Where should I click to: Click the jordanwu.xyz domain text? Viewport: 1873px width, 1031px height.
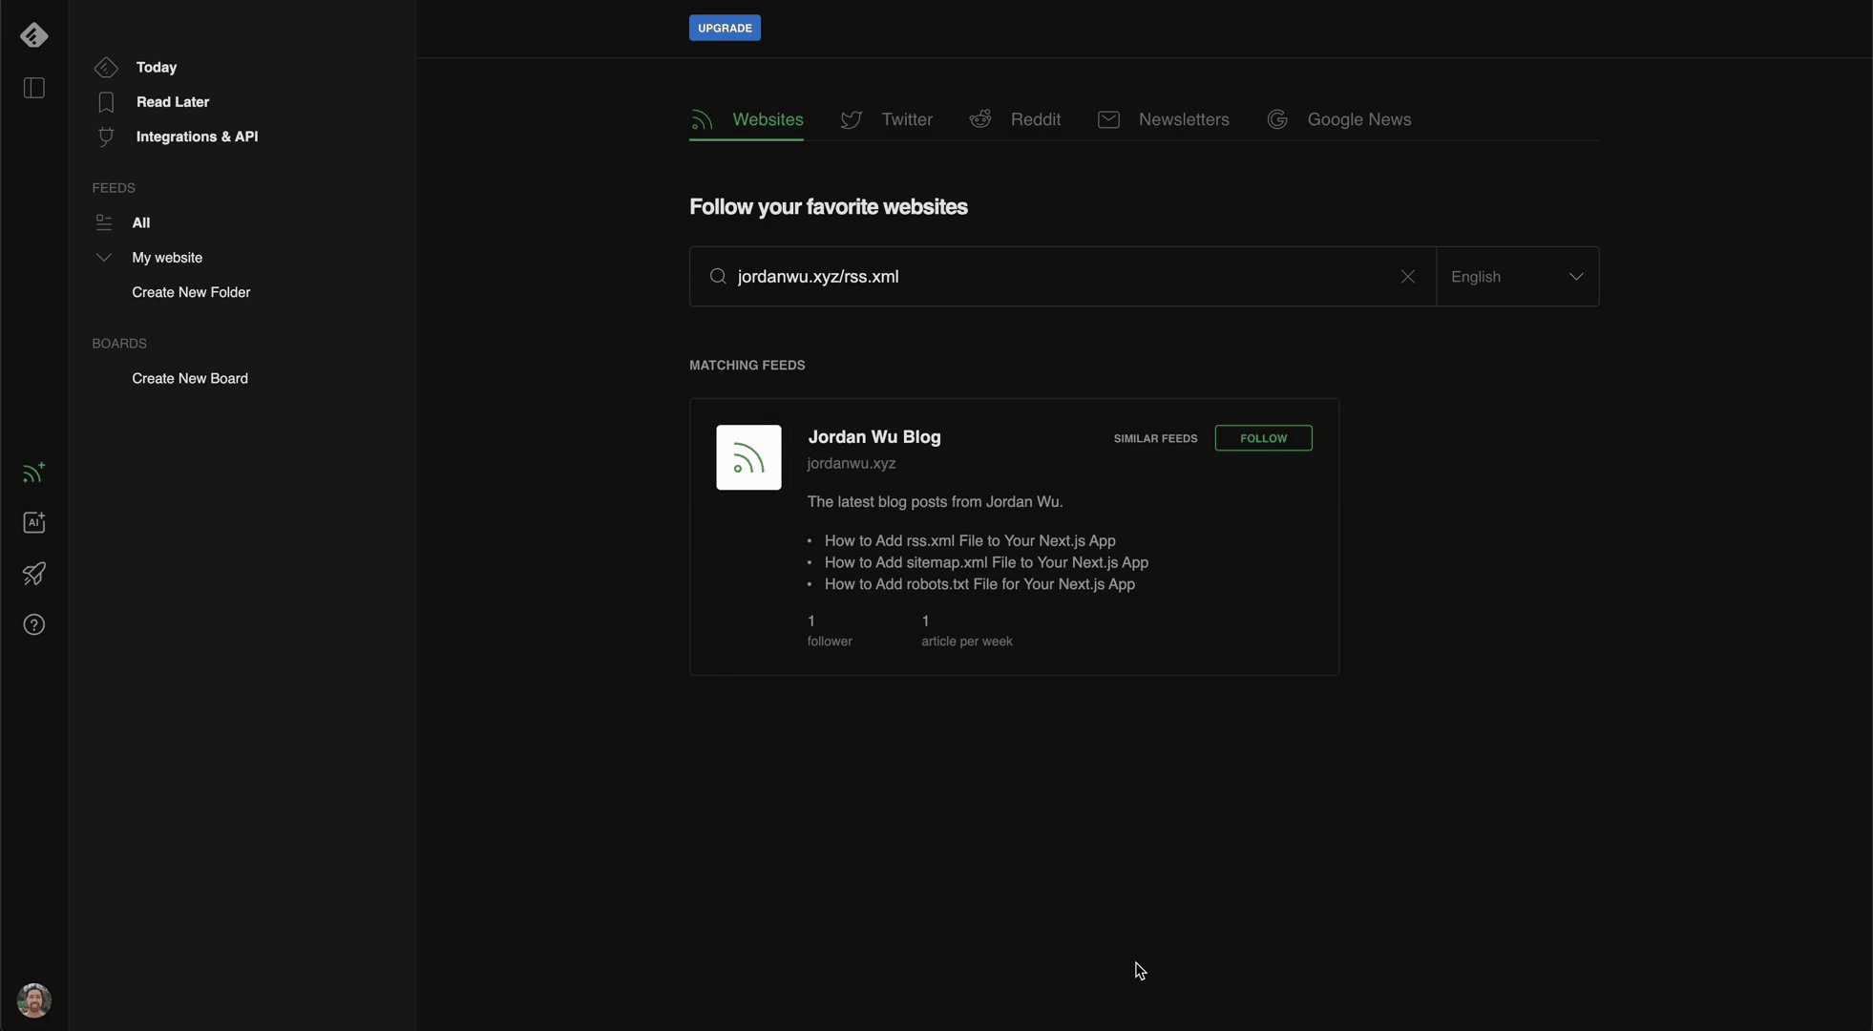[852, 463]
